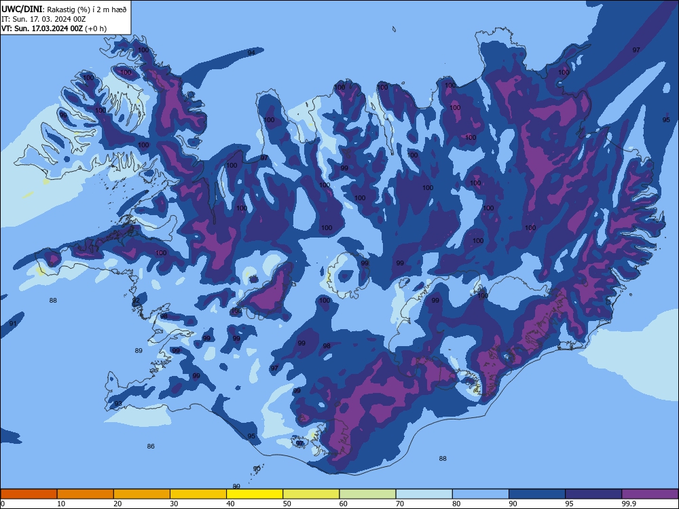Pick the '86' humidity value on map
This screenshot has width=679, height=509.
point(151,447)
